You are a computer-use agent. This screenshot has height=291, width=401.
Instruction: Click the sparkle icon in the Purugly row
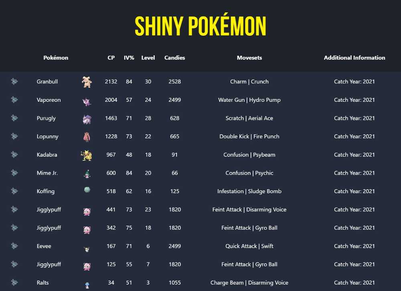(x=14, y=118)
